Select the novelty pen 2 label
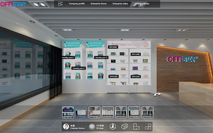Viewport: 213px width, 133px height. coord(79,68)
